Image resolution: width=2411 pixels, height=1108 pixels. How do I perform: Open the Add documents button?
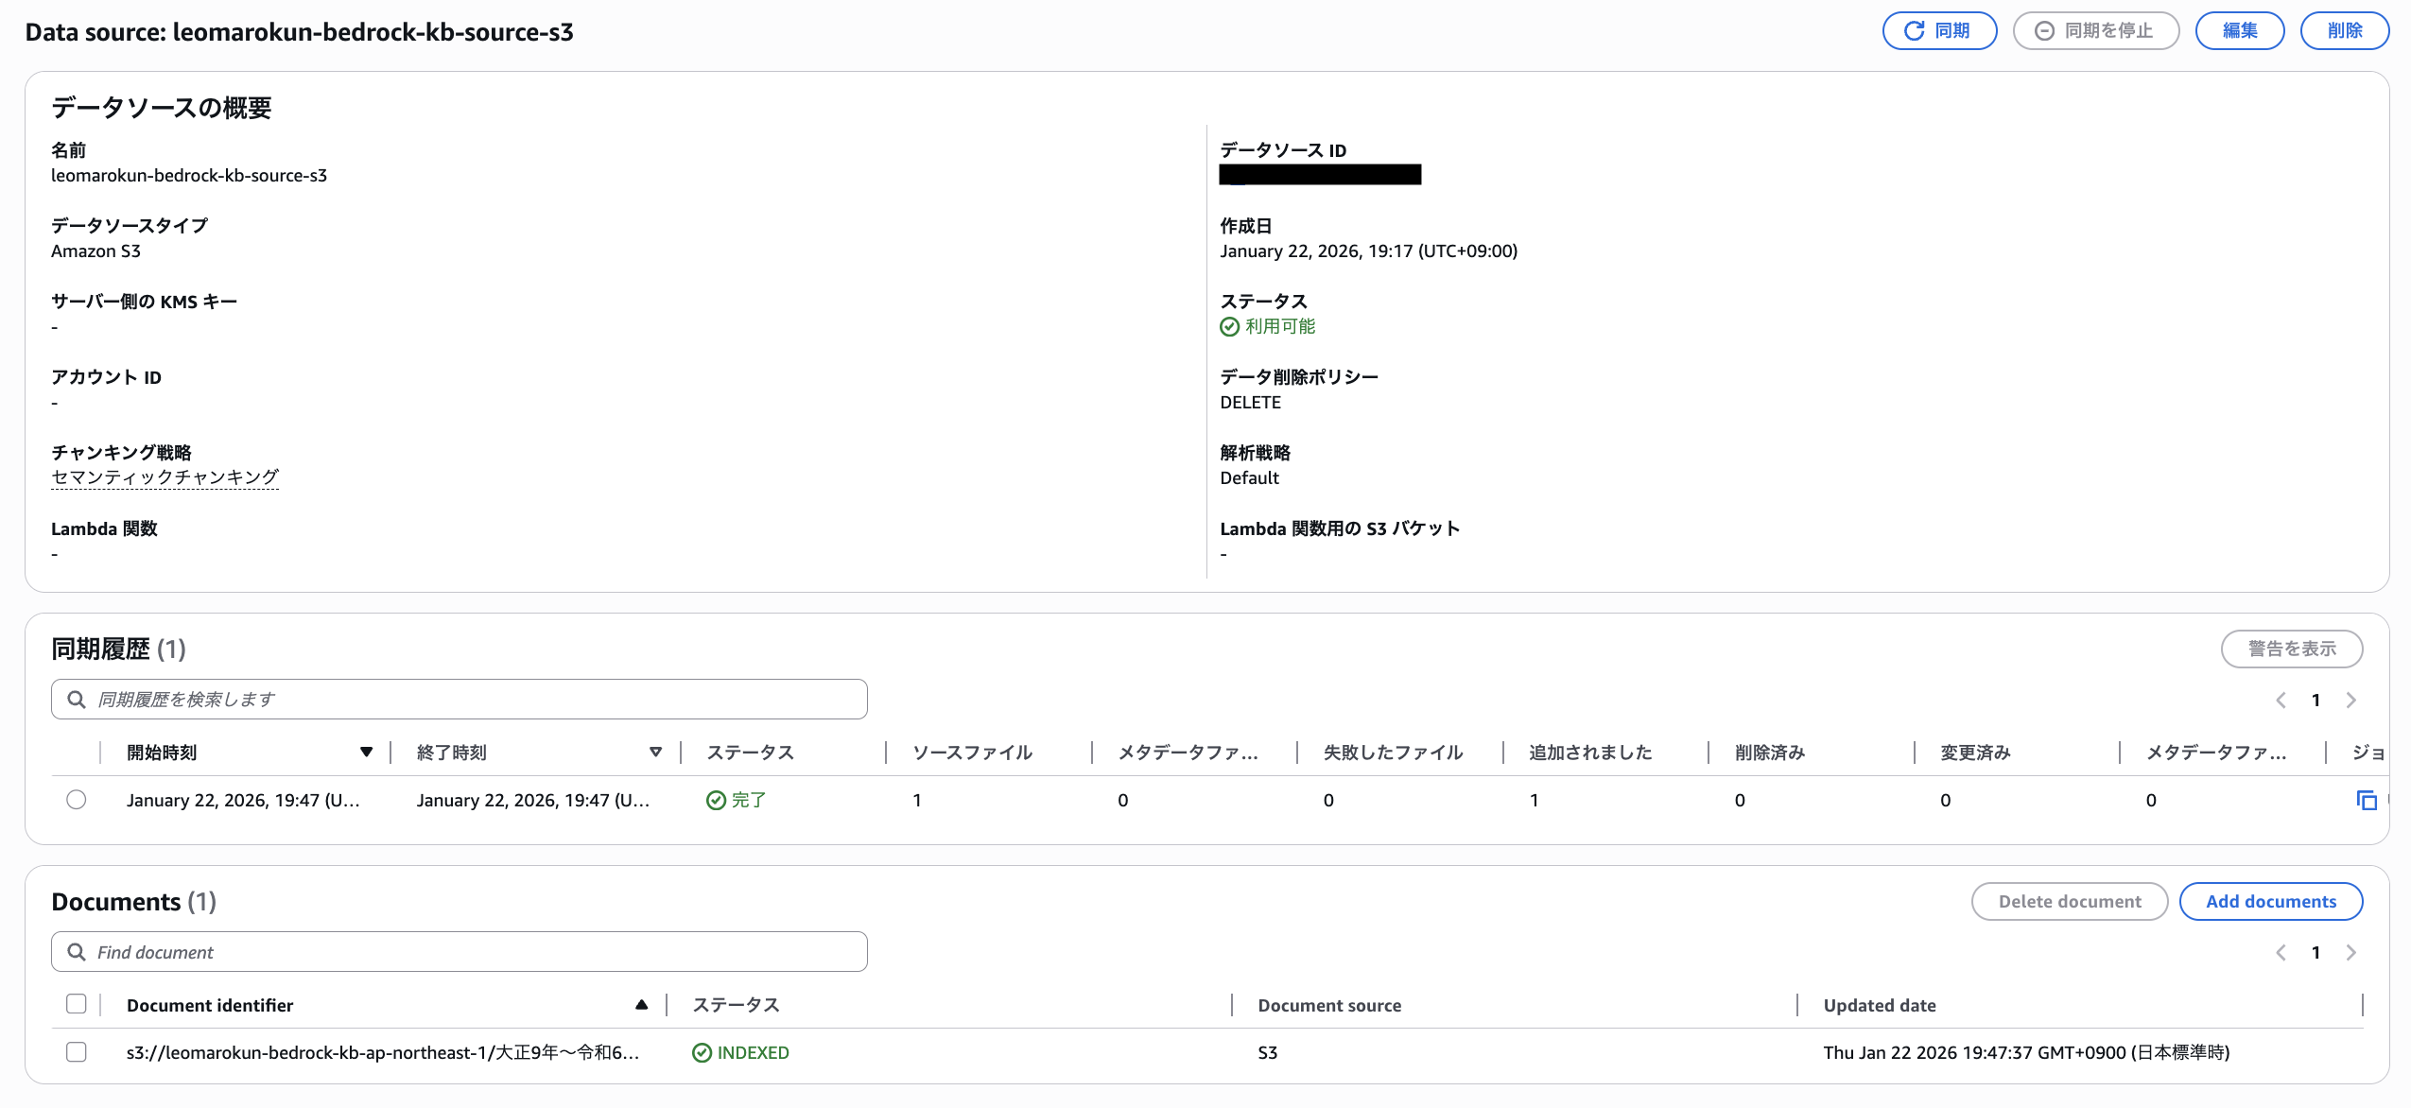click(x=2271, y=901)
